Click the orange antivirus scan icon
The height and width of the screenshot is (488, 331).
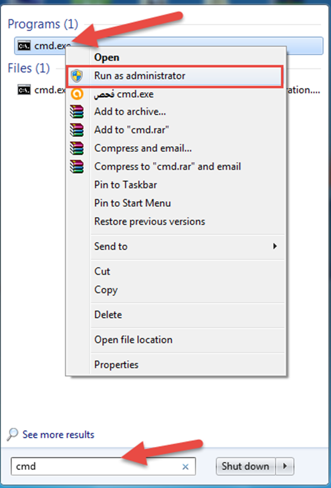click(78, 94)
